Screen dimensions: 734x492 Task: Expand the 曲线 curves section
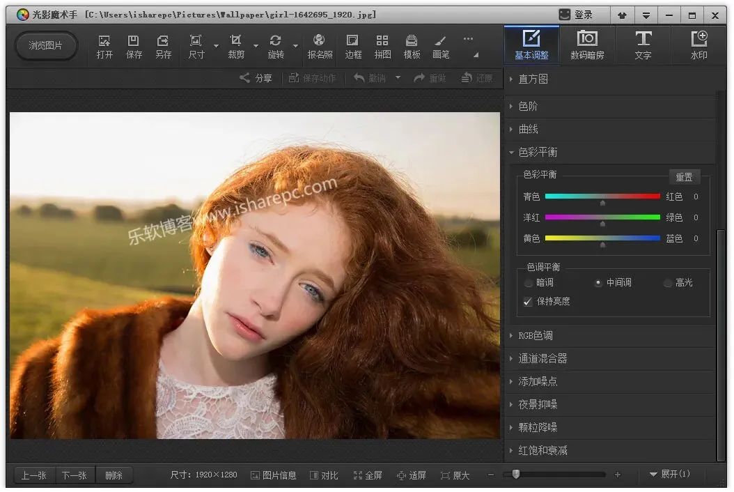pyautogui.click(x=529, y=129)
